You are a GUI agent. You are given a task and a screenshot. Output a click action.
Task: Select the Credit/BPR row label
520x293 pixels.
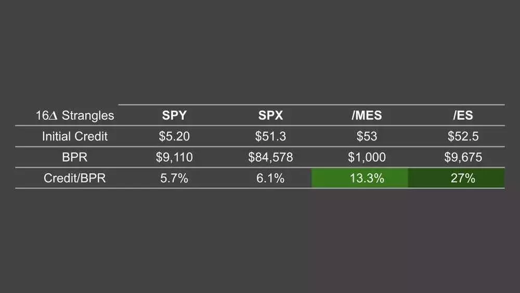pyautogui.click(x=74, y=178)
